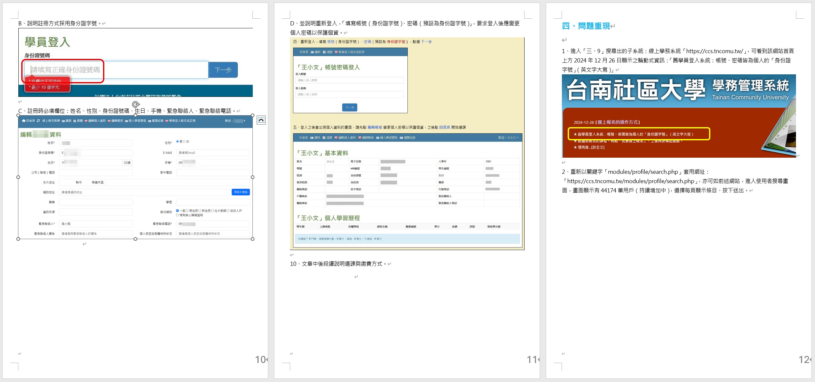The height and width of the screenshot is (382, 815).
Task: Click the line mentioning 44174 筆用戶
Action: coord(655,190)
